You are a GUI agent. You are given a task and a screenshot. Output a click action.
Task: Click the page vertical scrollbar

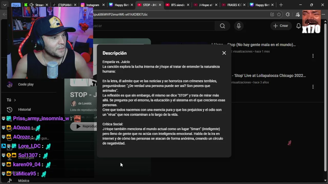pos(325,97)
